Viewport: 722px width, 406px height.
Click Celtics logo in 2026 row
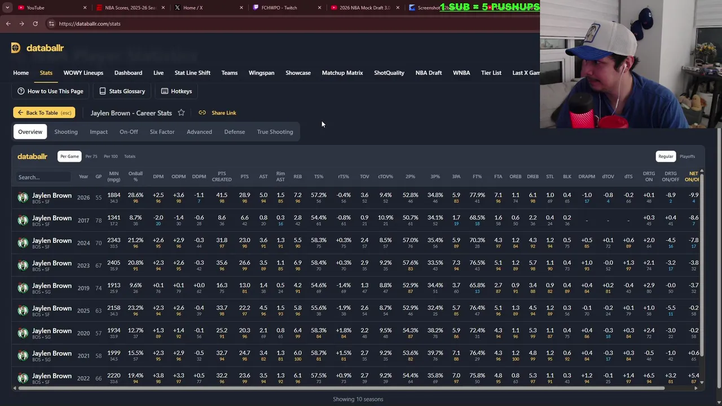click(x=23, y=197)
